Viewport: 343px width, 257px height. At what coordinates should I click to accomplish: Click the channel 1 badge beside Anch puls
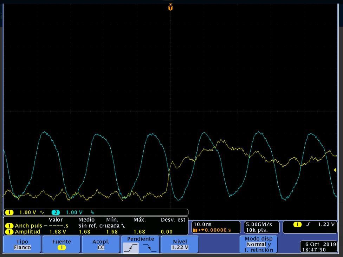9,226
